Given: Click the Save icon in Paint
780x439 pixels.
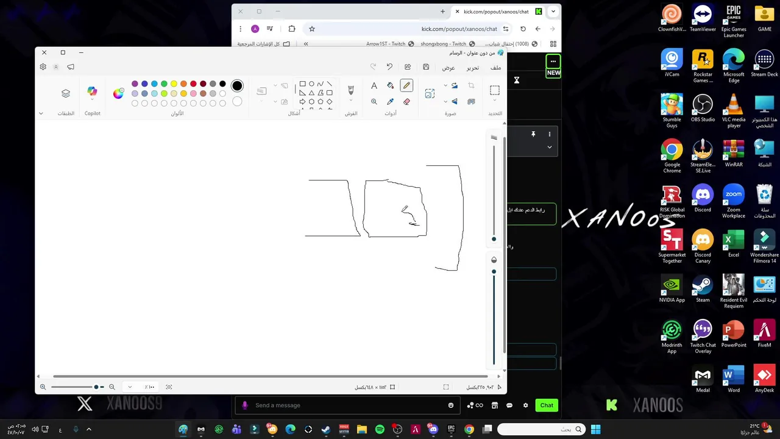Looking at the screenshot, I should pos(426,67).
